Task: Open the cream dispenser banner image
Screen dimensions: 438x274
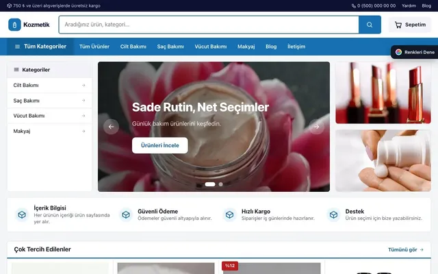Action: click(x=383, y=160)
